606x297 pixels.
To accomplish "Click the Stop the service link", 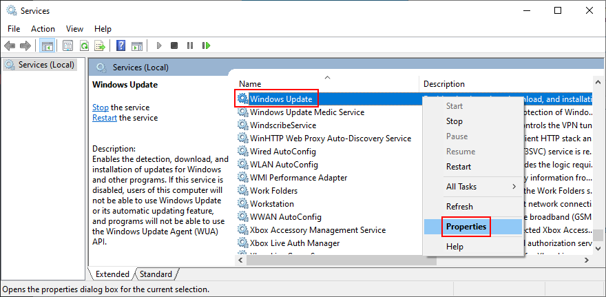I will (x=101, y=107).
